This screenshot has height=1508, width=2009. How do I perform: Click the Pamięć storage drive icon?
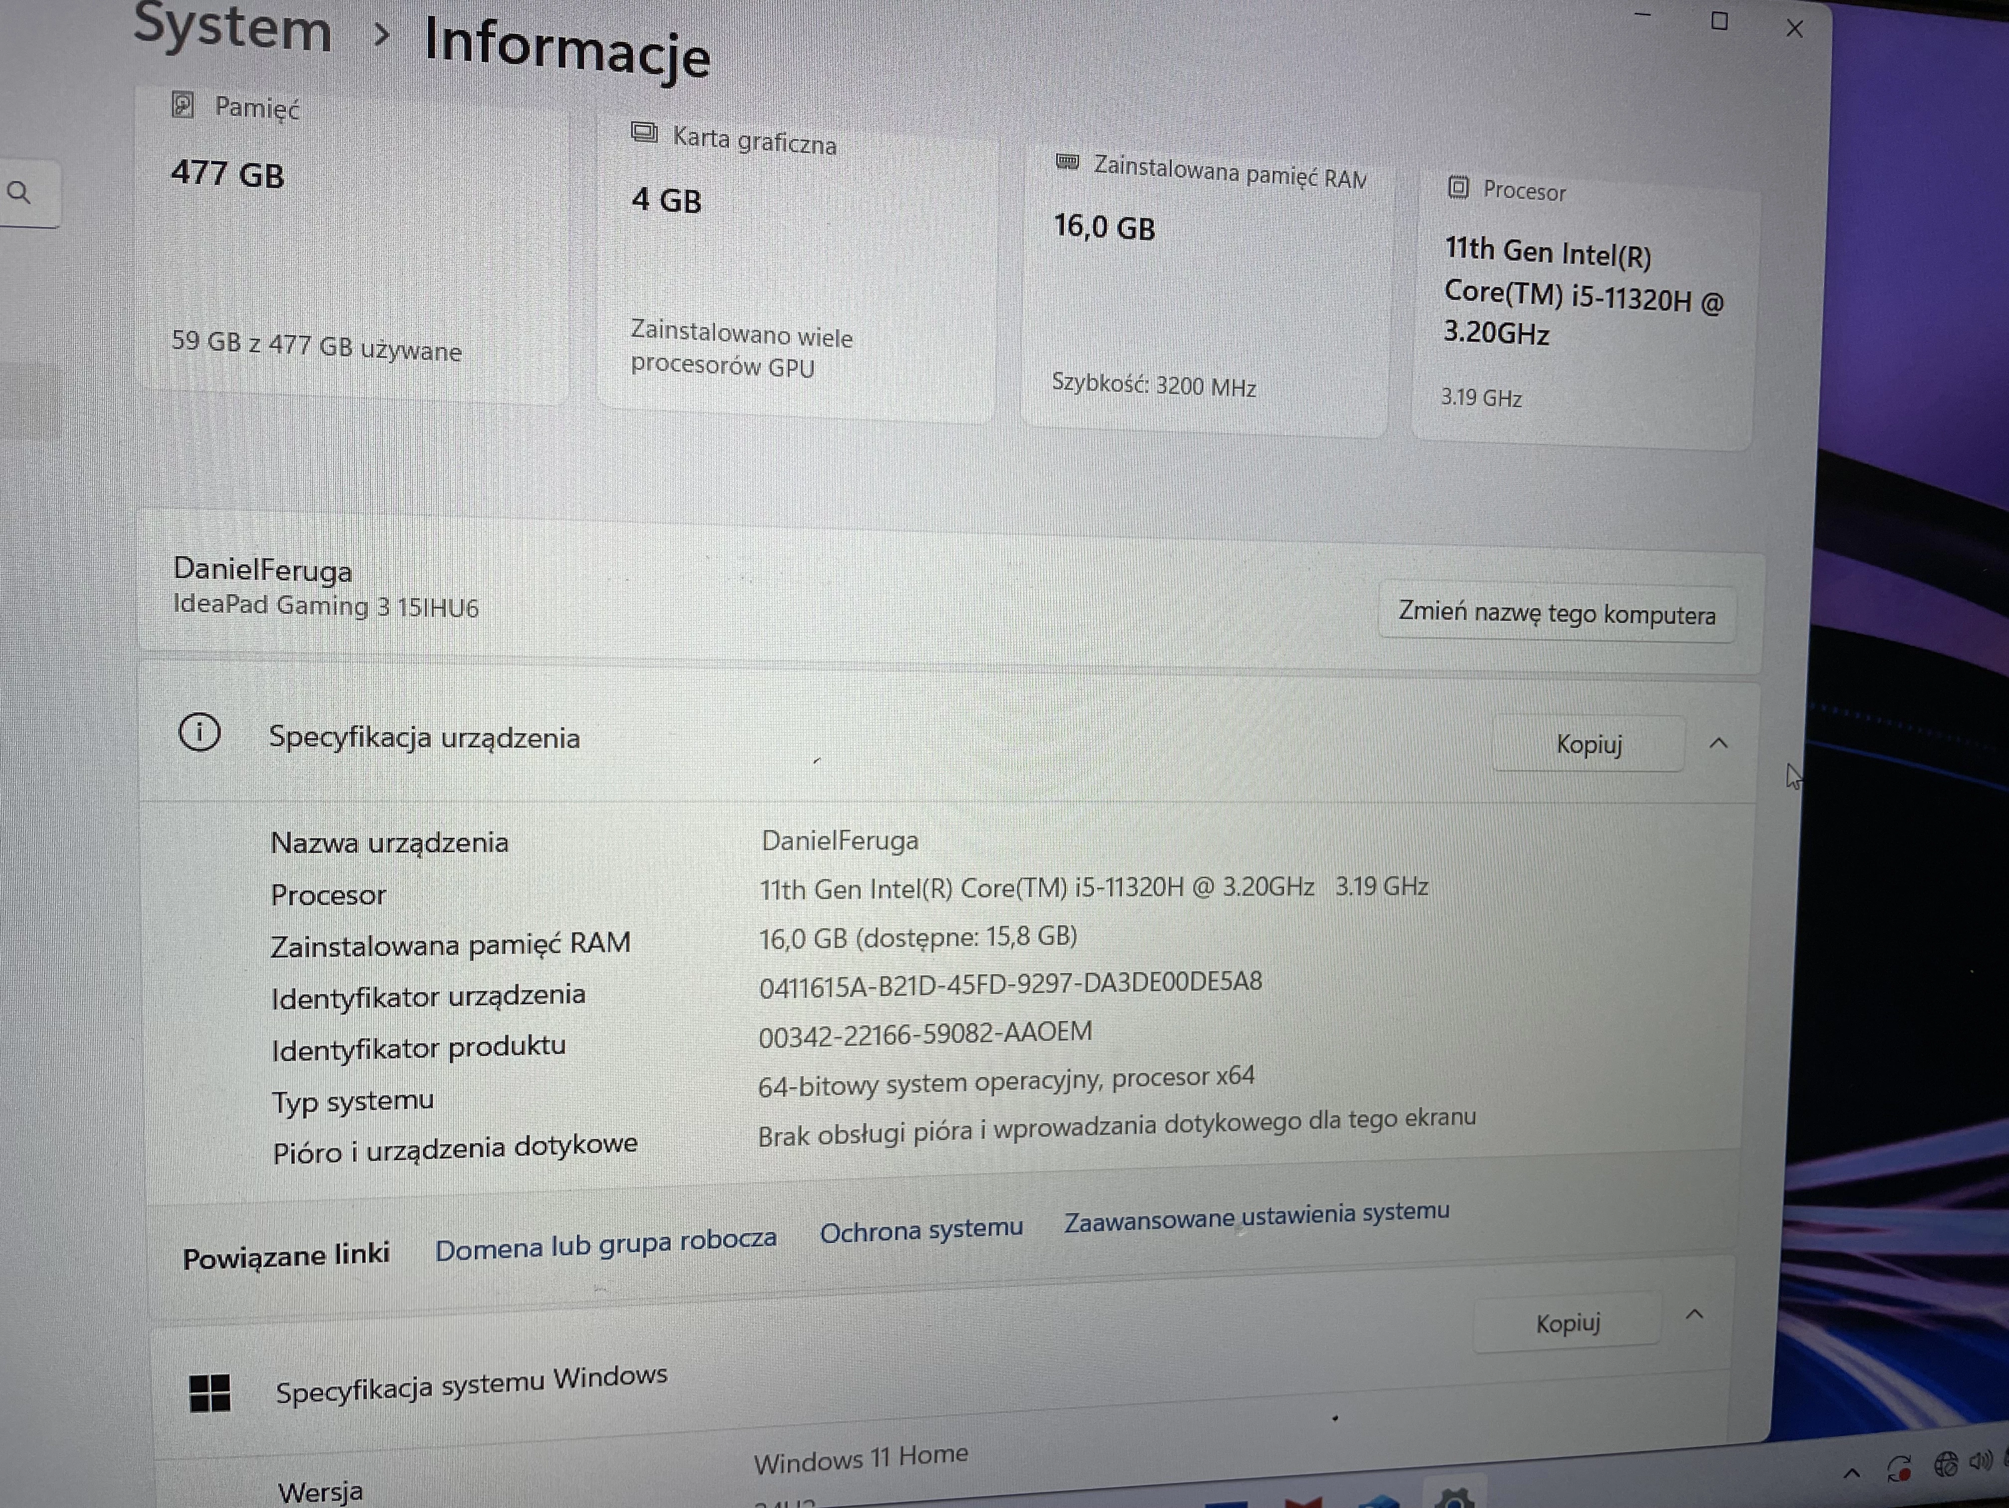183,104
